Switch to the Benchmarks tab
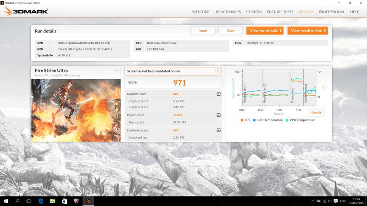367x206 pixels. pyautogui.click(x=228, y=12)
